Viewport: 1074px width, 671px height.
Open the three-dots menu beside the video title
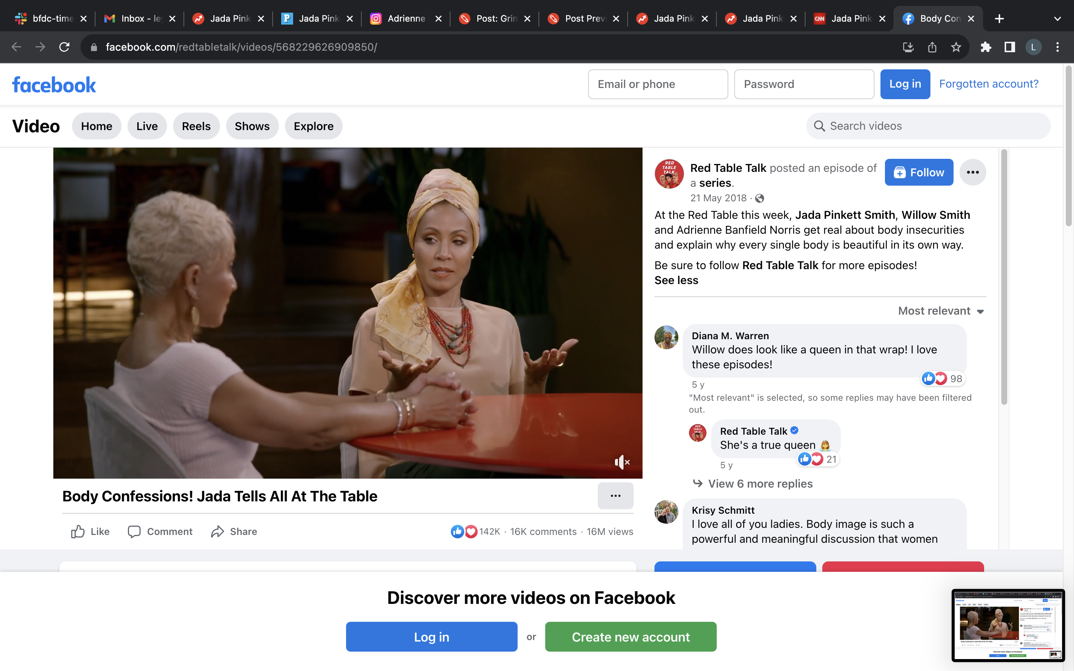pyautogui.click(x=615, y=496)
